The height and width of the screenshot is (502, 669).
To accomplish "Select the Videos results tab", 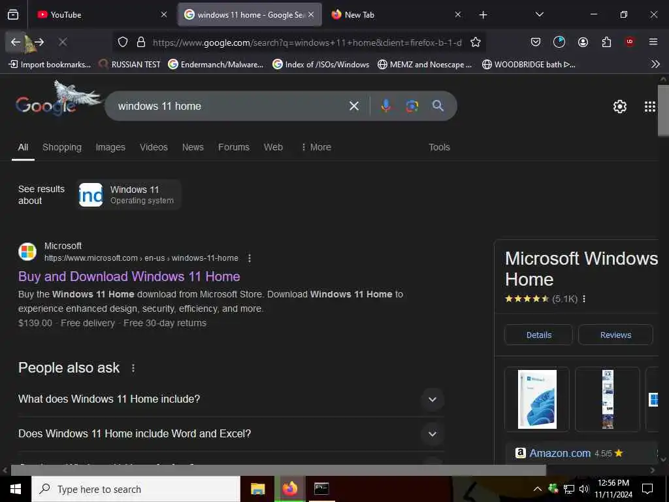I will (x=154, y=147).
